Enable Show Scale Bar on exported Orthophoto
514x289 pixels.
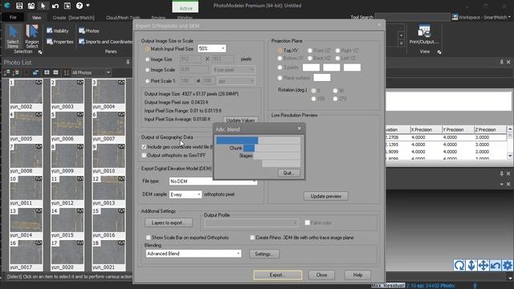[149, 238]
